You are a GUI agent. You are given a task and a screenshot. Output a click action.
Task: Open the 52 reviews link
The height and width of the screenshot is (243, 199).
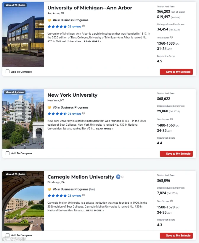tap(75, 27)
